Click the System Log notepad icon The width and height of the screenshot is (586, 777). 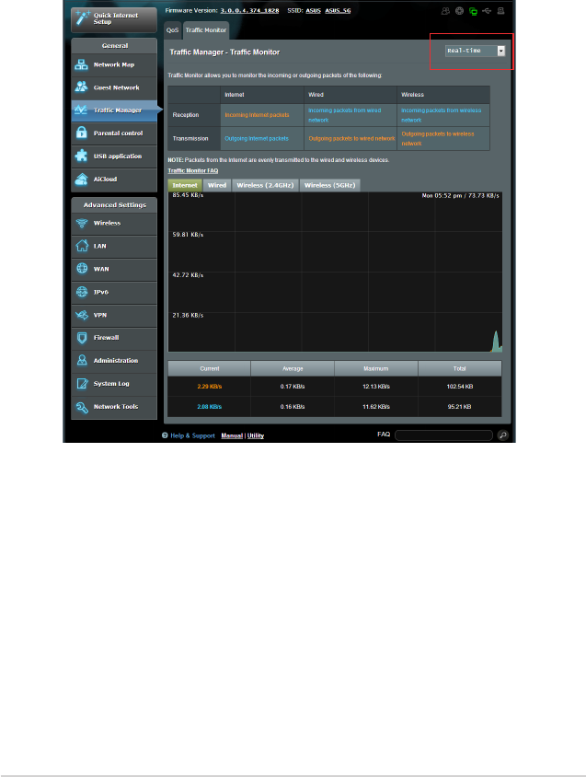click(82, 384)
